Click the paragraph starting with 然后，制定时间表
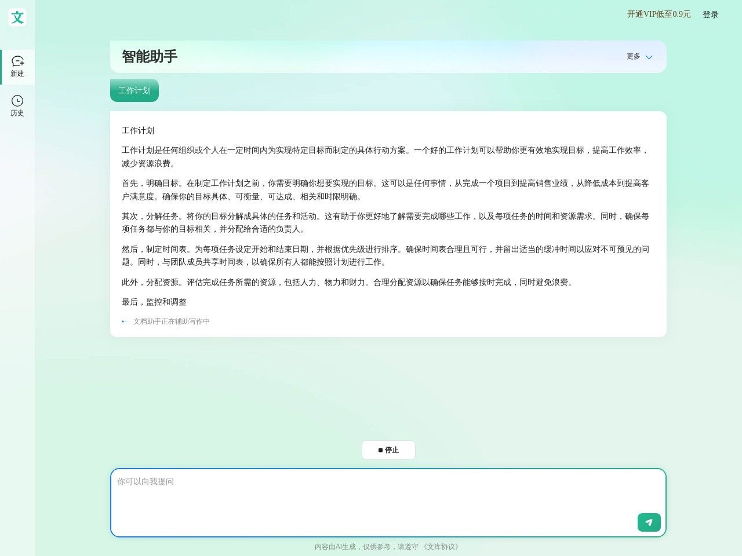Screen dimensions: 742x556 (x=385, y=255)
